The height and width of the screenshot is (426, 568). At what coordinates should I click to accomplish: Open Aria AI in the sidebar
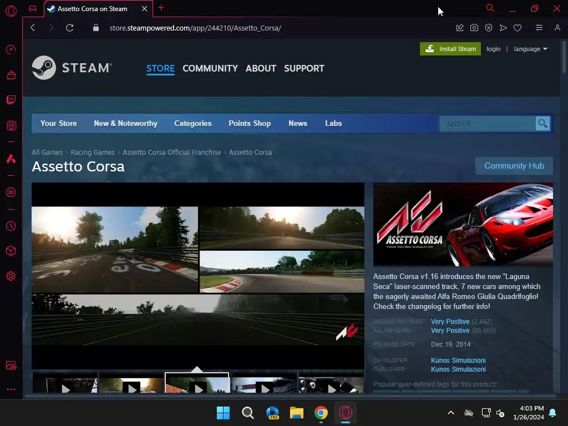point(11,159)
